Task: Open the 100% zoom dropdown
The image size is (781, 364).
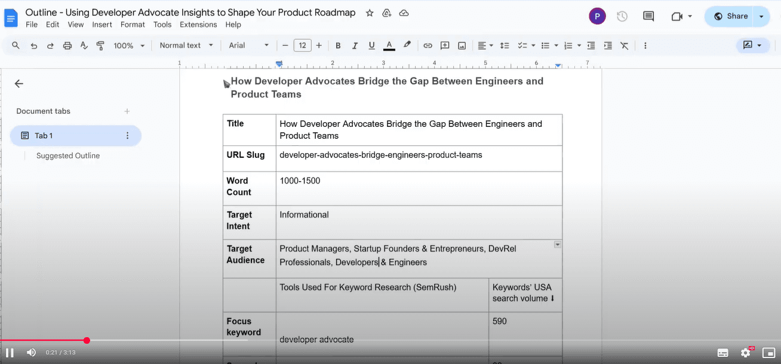Action: (130, 45)
